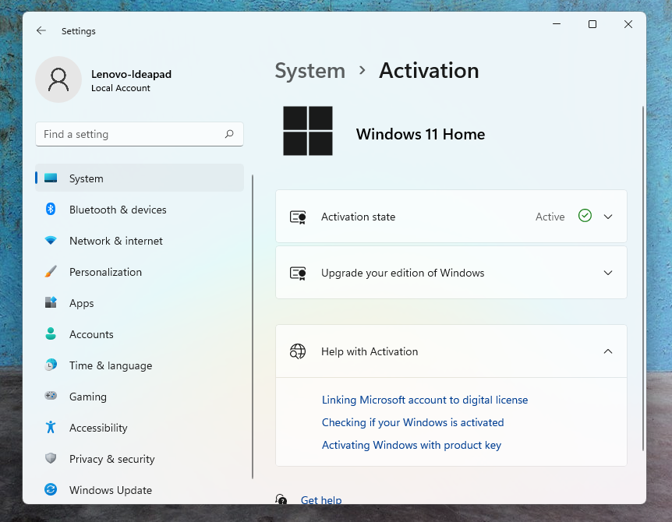Screen dimensions: 672x522
Task: Click the user avatar icon
Action: pyautogui.click(x=58, y=79)
